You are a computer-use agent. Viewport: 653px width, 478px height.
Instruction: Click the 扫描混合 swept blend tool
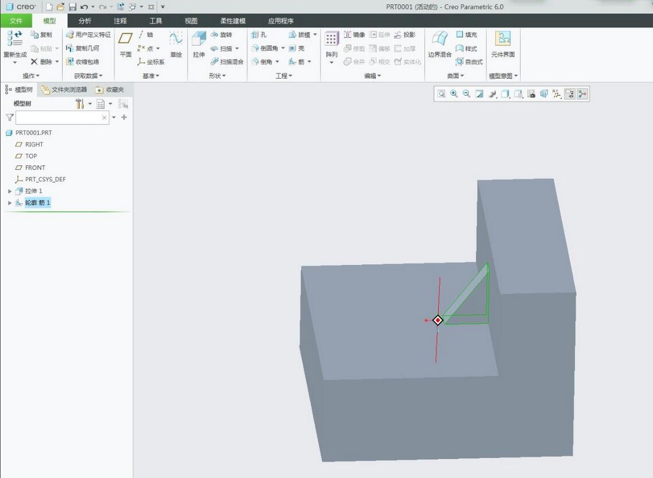[x=227, y=62]
